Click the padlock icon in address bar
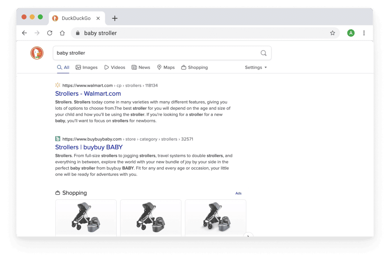The image size is (390, 261). (78, 33)
